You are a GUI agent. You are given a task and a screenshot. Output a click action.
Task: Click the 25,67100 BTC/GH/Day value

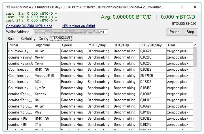[153, 76]
